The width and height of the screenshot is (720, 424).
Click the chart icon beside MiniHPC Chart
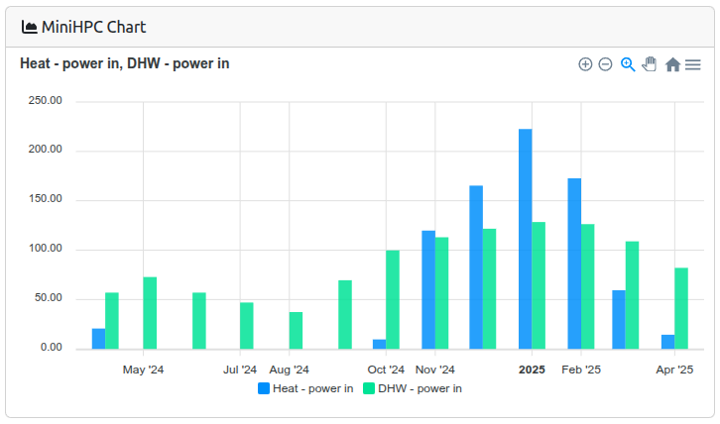(x=30, y=27)
